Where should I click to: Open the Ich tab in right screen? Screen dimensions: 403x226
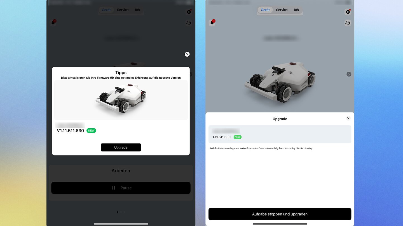[296, 10]
